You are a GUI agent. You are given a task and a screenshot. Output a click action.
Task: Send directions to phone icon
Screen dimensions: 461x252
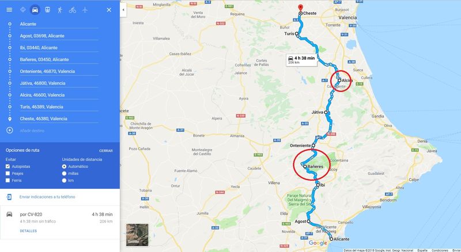(9, 197)
